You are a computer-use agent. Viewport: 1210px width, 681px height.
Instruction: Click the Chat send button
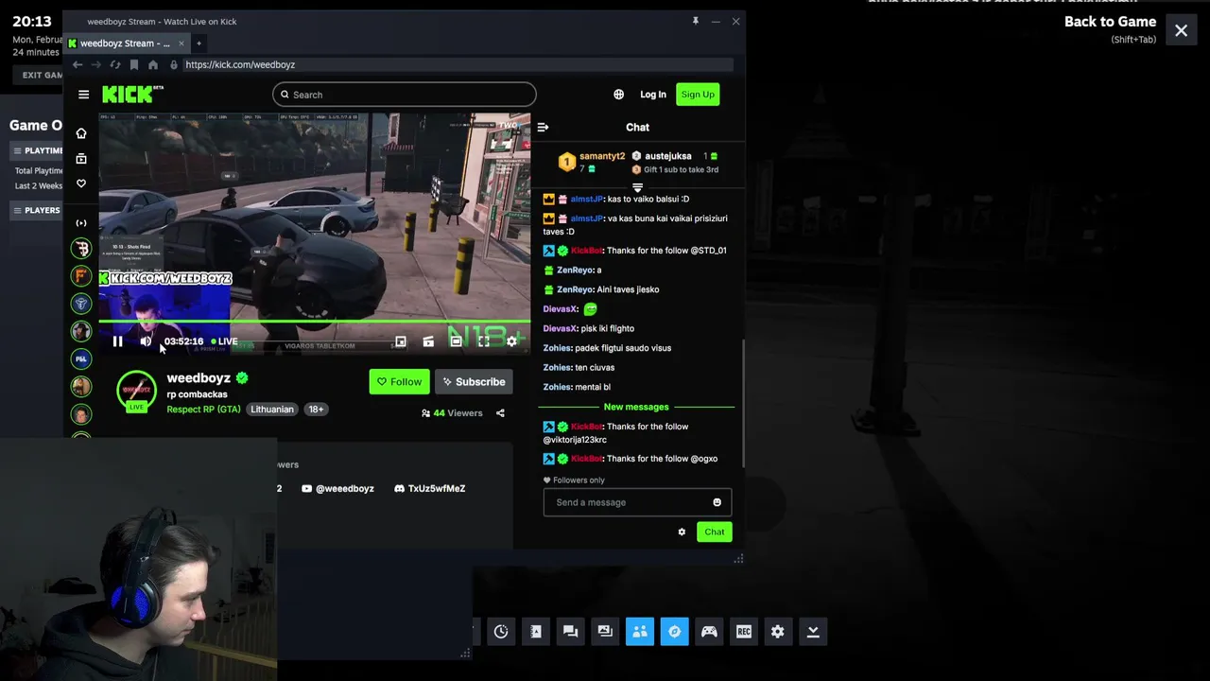tap(715, 532)
